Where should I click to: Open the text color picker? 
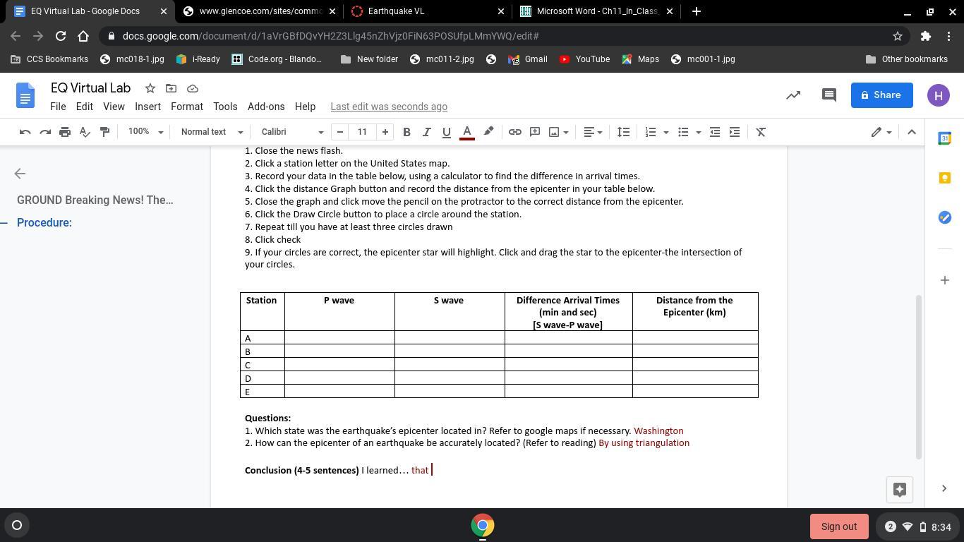click(466, 132)
